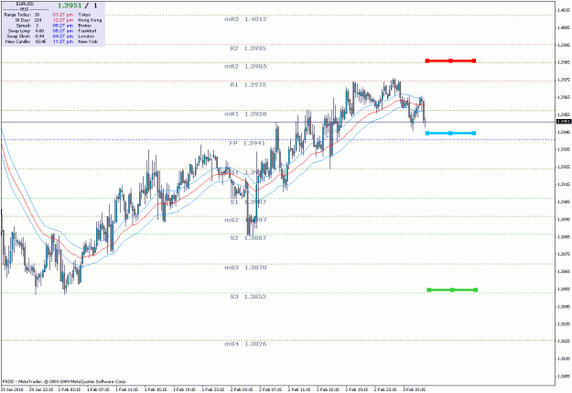Click the 1 Feb 15:15 time axis label
This screenshot has height=393, width=572.
tap(156, 389)
